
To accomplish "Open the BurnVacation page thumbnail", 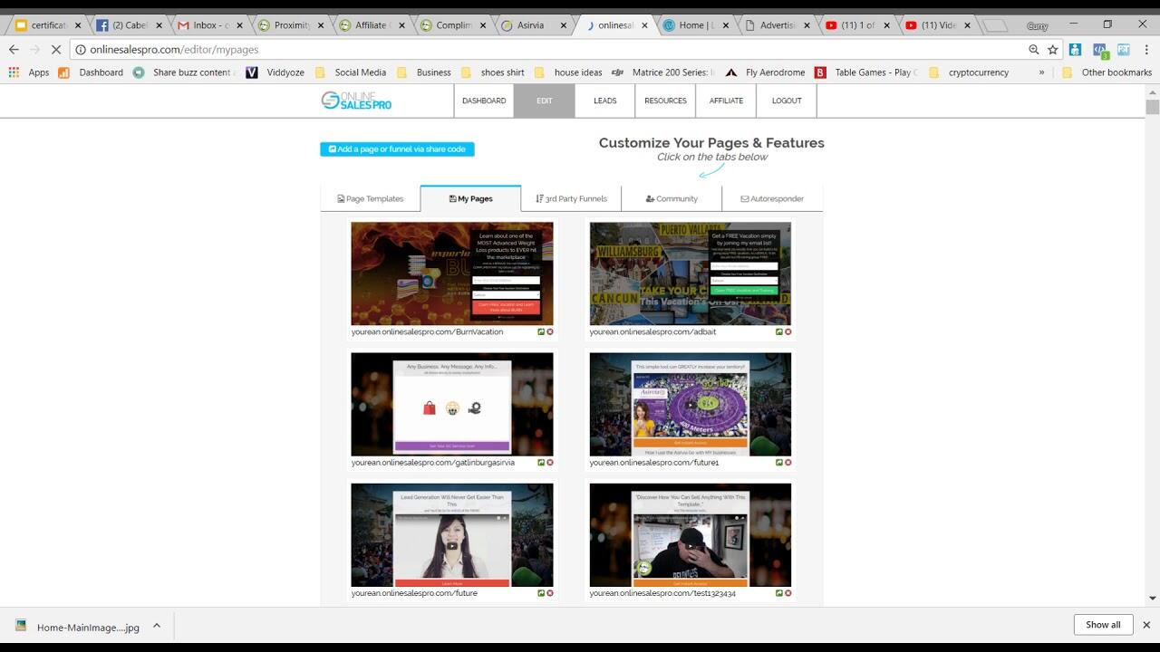I will 451,273.
